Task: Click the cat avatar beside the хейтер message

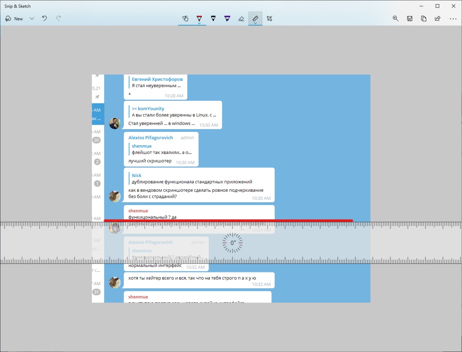Action: coord(115,282)
